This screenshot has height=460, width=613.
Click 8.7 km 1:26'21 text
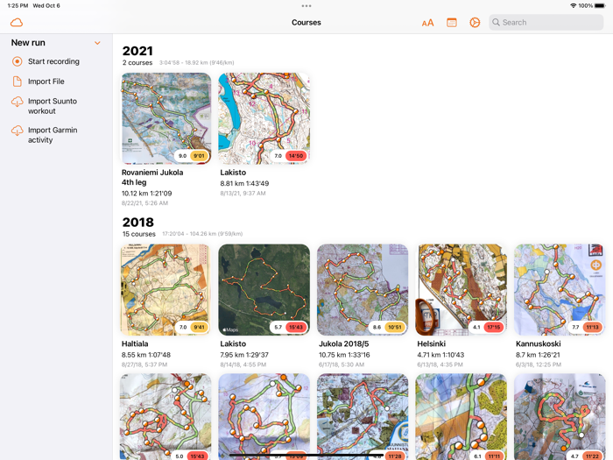tap(538, 355)
